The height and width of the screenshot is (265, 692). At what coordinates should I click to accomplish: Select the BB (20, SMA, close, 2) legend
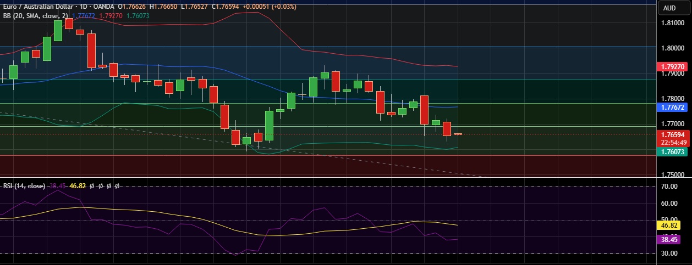[x=35, y=16]
